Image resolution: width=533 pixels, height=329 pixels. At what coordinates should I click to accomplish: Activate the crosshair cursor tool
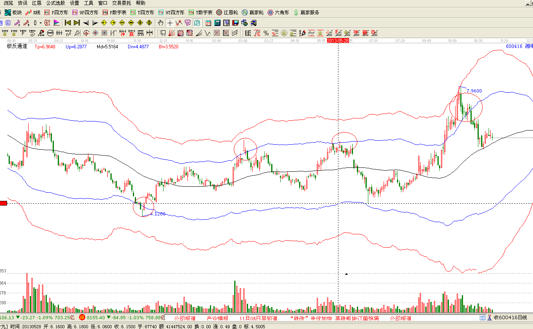[170, 23]
